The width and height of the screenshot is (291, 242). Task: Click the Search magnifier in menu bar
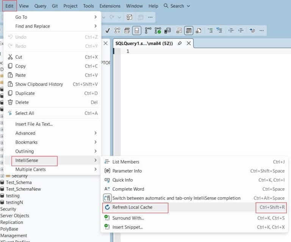[x=166, y=6]
